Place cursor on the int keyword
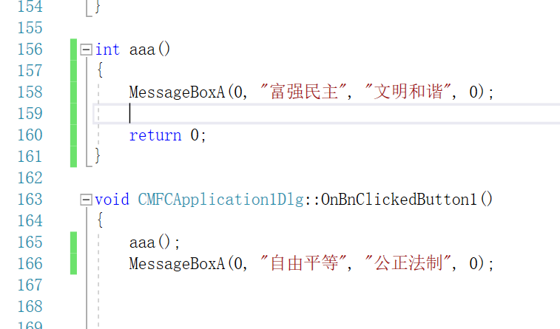The width and height of the screenshot is (560, 329). point(107,50)
